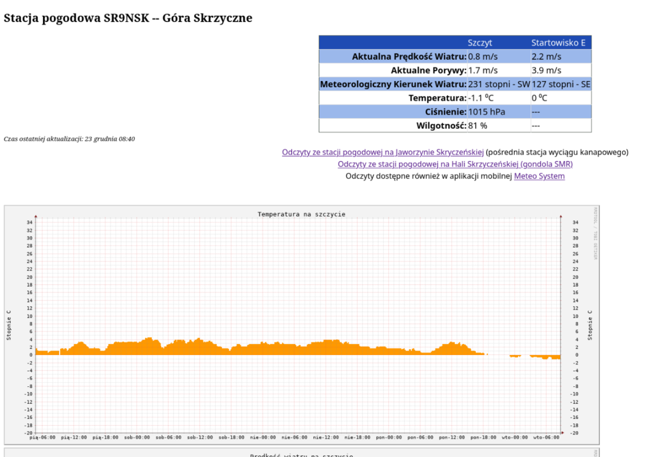Click wind direction 127 stopni - SE
Image resolution: width=670 pixels, height=457 pixels.
[561, 84]
